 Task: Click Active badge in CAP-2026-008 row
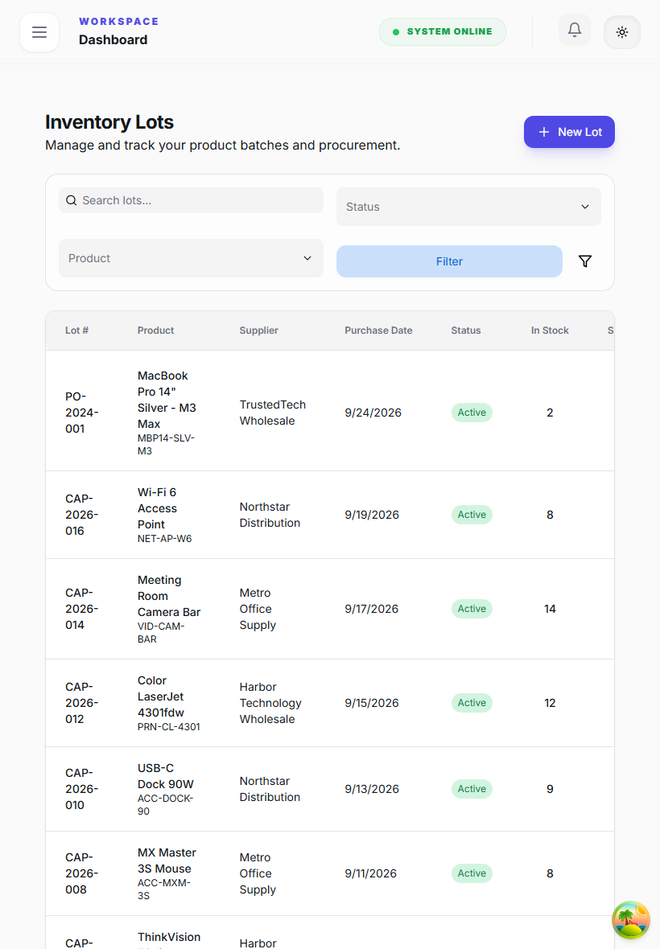point(472,873)
